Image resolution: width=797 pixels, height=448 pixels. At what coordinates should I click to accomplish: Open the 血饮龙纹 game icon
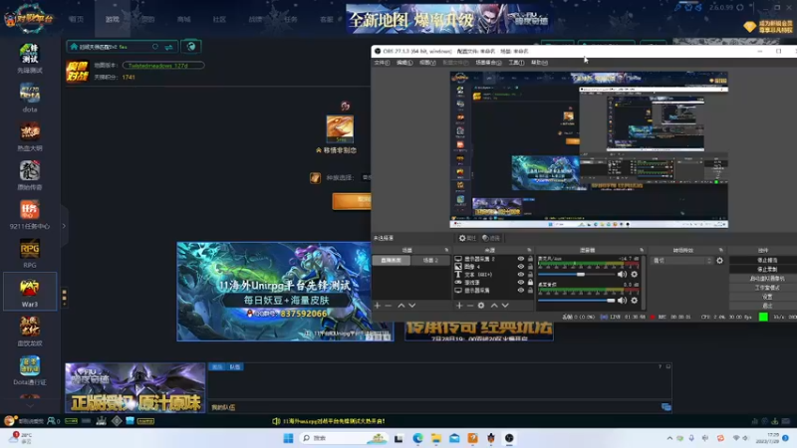30,327
